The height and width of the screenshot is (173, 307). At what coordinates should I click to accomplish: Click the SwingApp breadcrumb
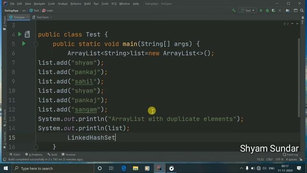(12, 11)
